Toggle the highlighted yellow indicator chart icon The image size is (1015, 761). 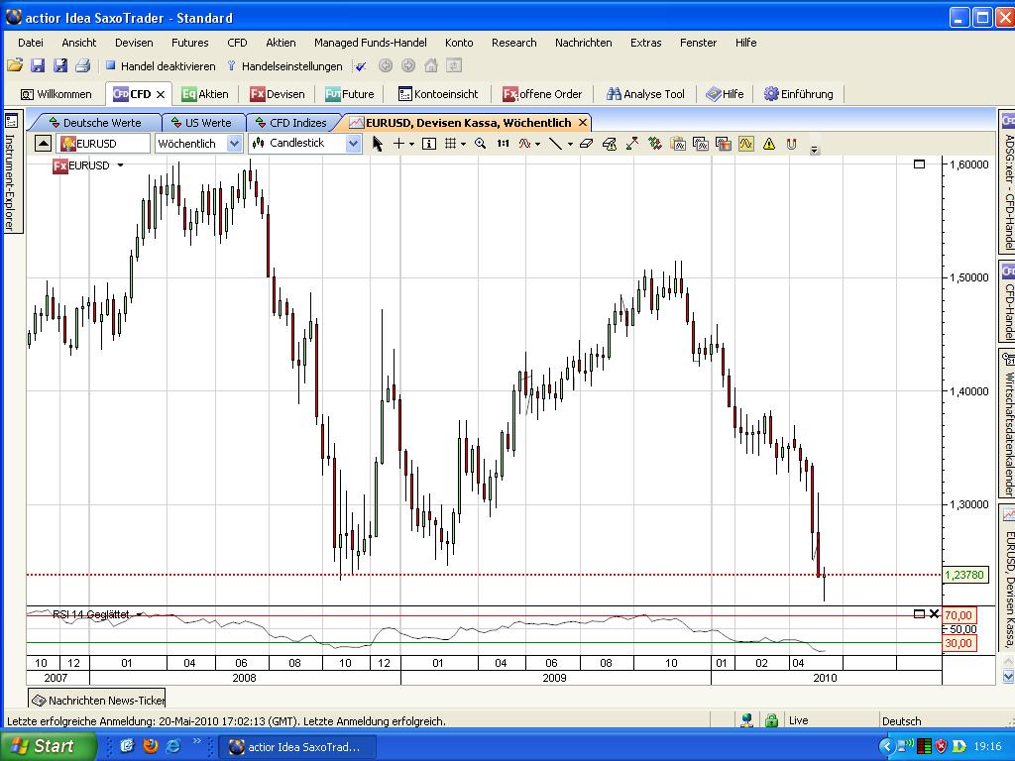[745, 144]
